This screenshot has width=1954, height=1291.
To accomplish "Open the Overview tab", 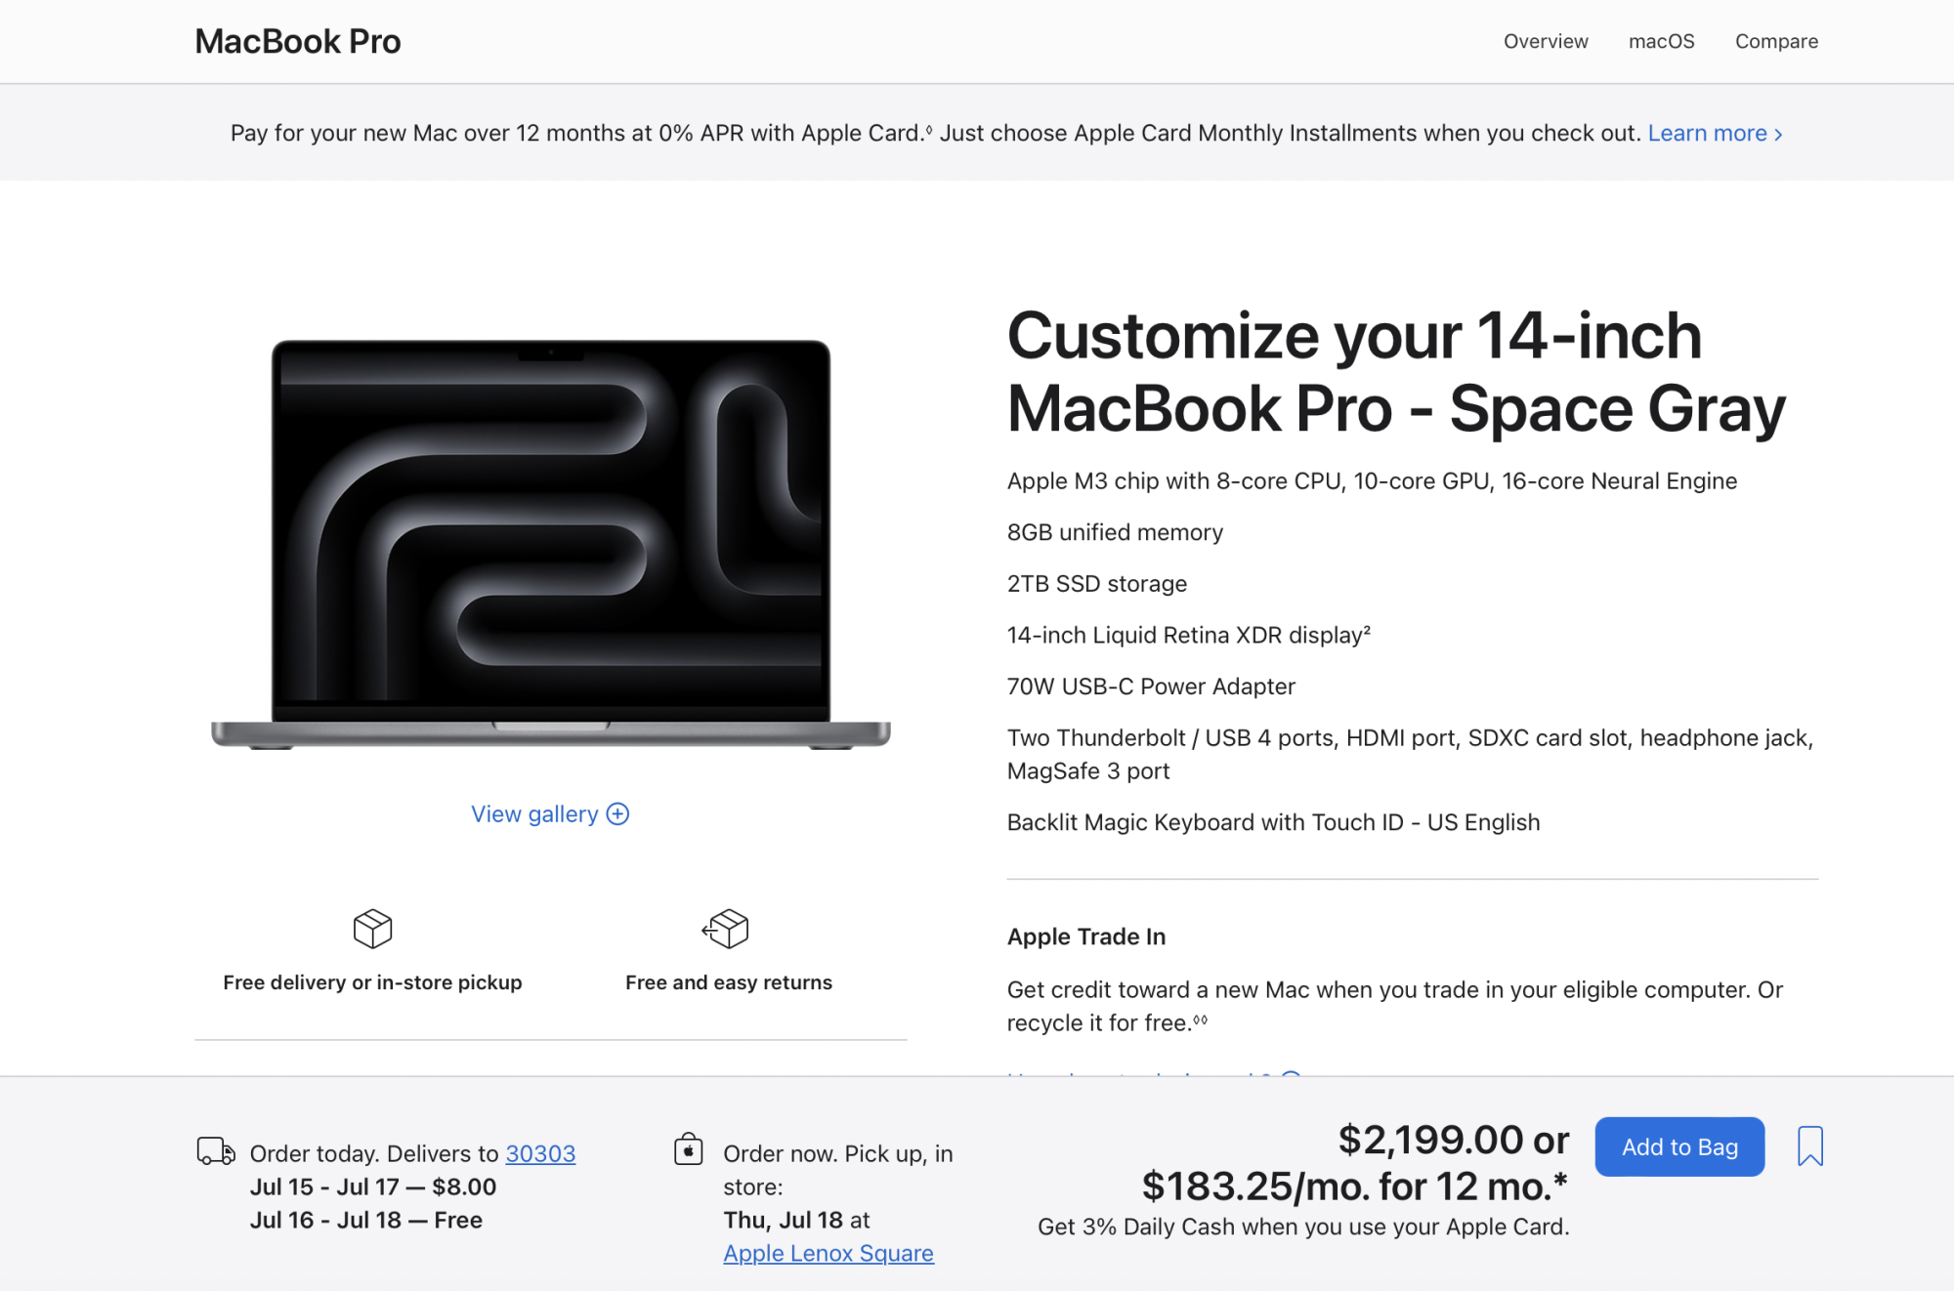I will click(1546, 41).
